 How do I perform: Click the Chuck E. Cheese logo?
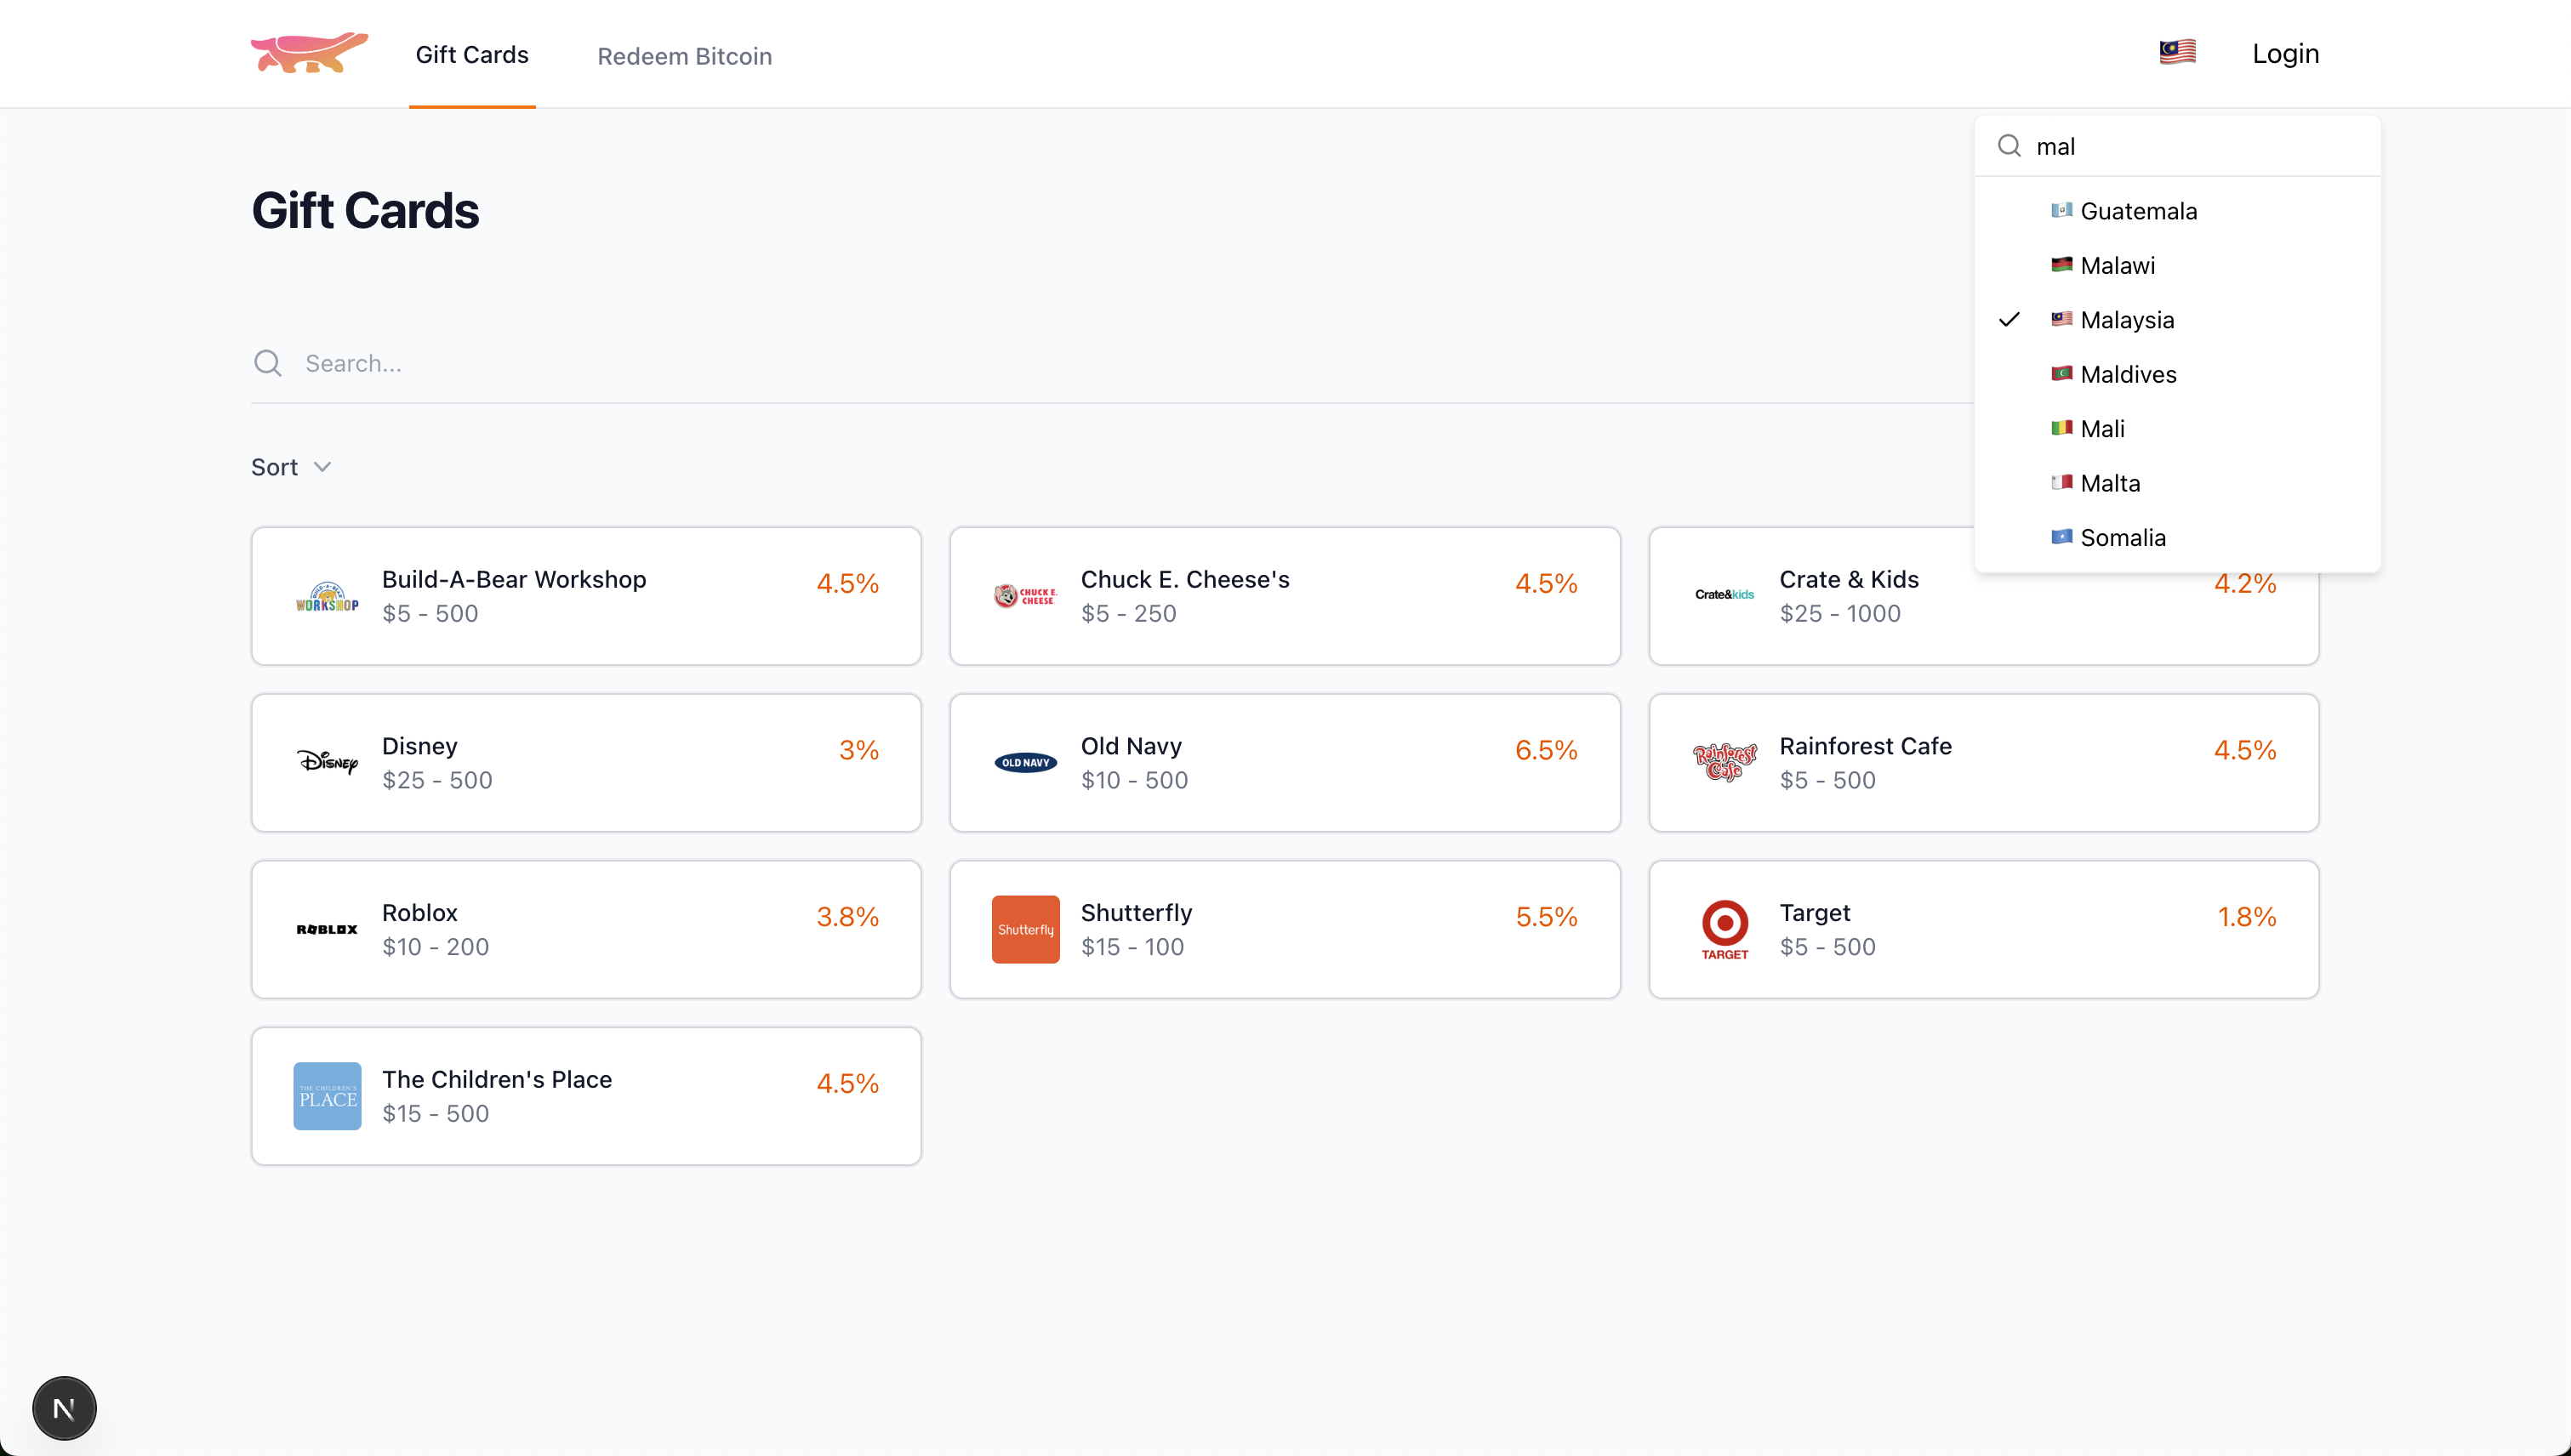1025,596
